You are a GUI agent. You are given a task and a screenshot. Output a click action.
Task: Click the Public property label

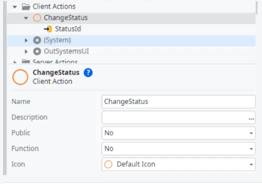[21, 133]
